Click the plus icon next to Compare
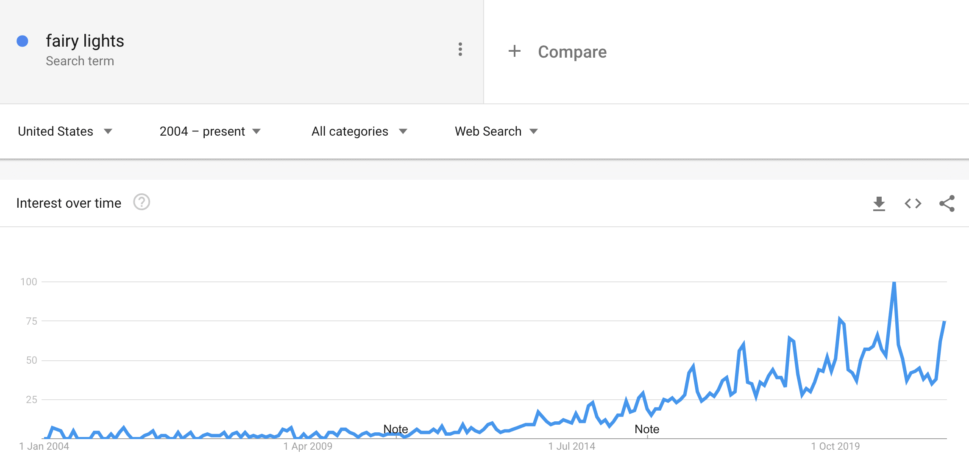969x462 pixels. [514, 51]
